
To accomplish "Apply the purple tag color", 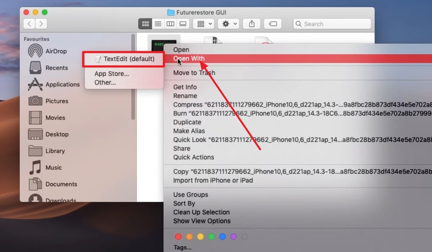I will click(x=233, y=236).
